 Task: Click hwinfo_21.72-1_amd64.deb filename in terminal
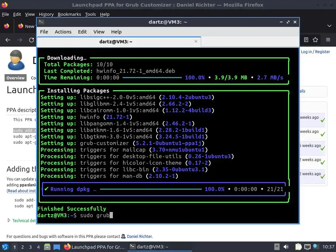click(136, 71)
